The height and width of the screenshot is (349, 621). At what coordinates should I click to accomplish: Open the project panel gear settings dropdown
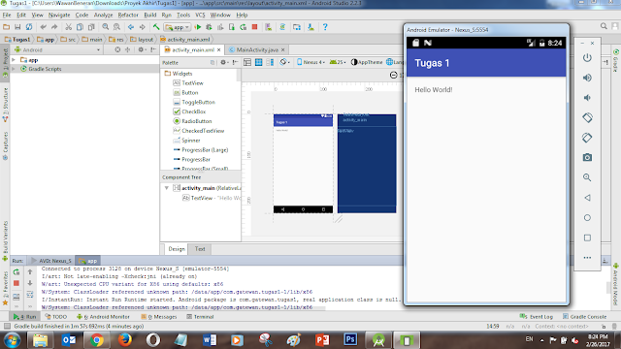pos(142,49)
